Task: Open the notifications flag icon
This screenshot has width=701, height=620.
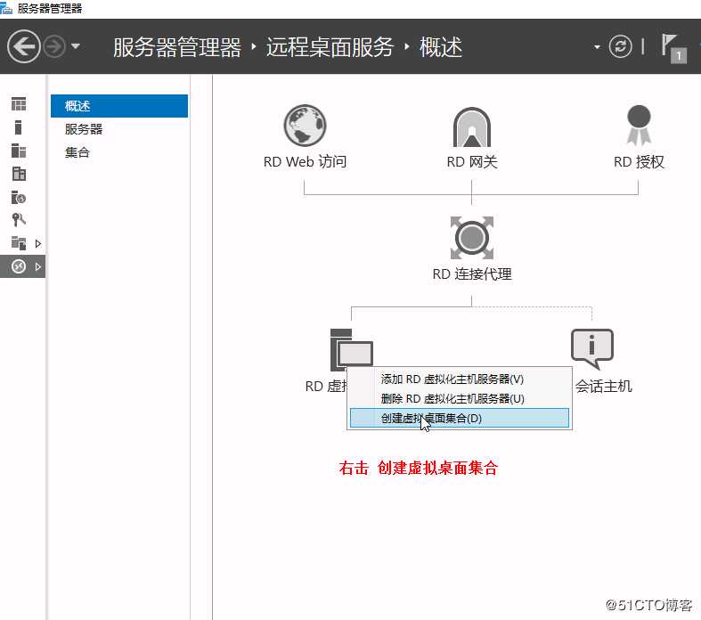Action: (x=673, y=48)
